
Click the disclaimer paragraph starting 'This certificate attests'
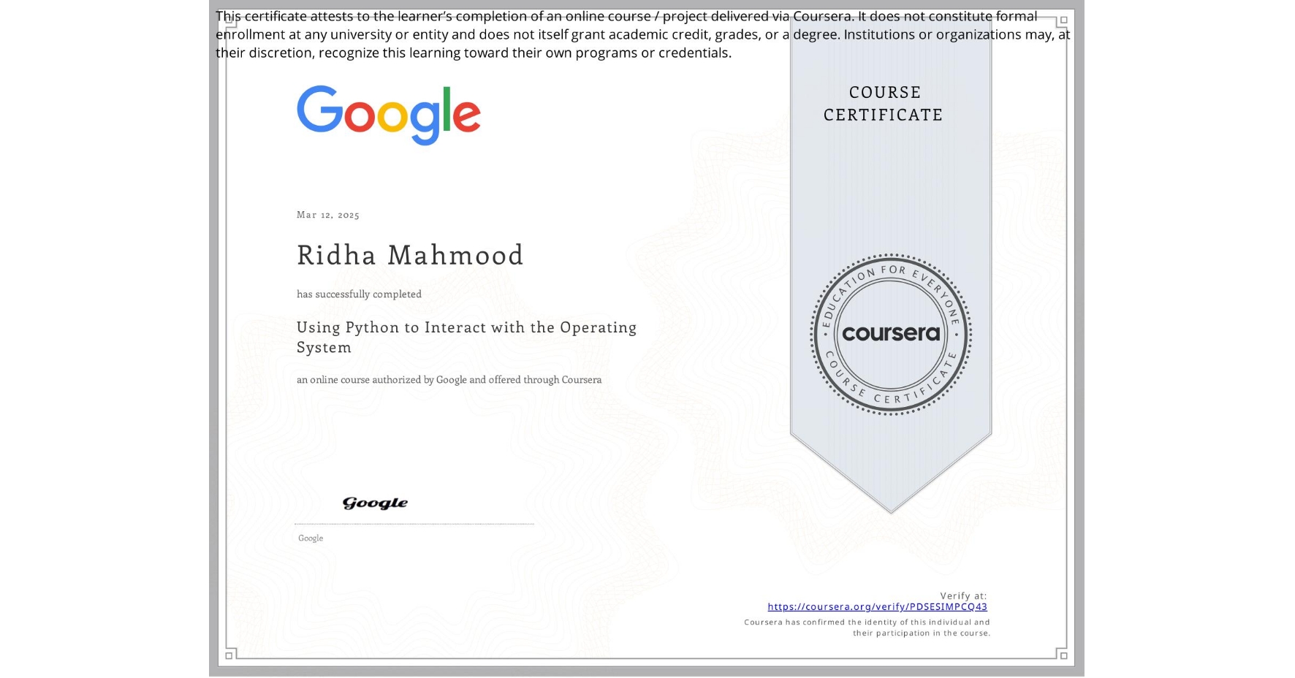(642, 34)
